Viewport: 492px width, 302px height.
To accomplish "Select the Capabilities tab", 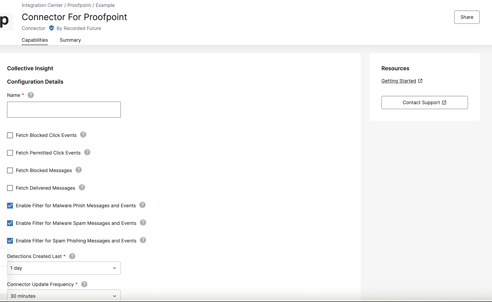I will (35, 40).
